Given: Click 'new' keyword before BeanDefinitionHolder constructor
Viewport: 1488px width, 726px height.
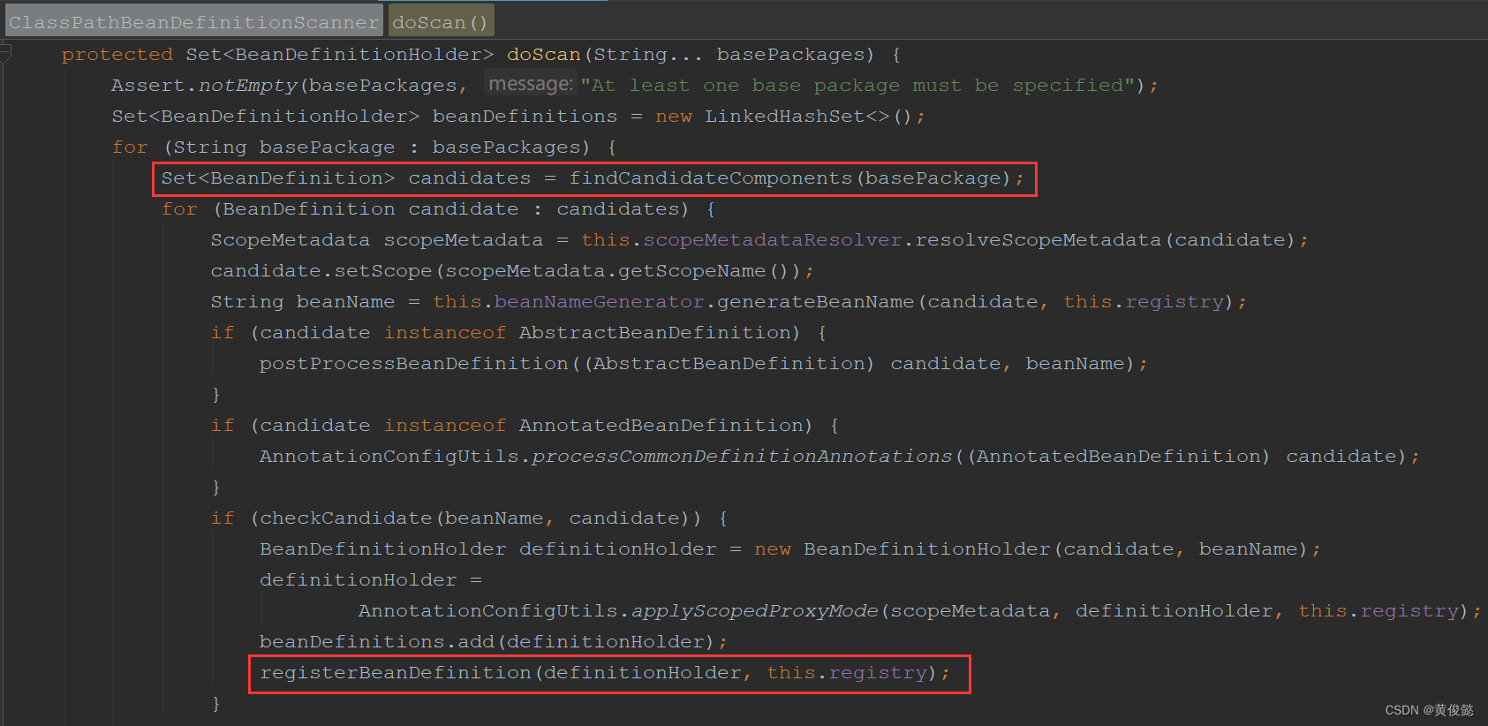Looking at the screenshot, I should click(x=773, y=549).
